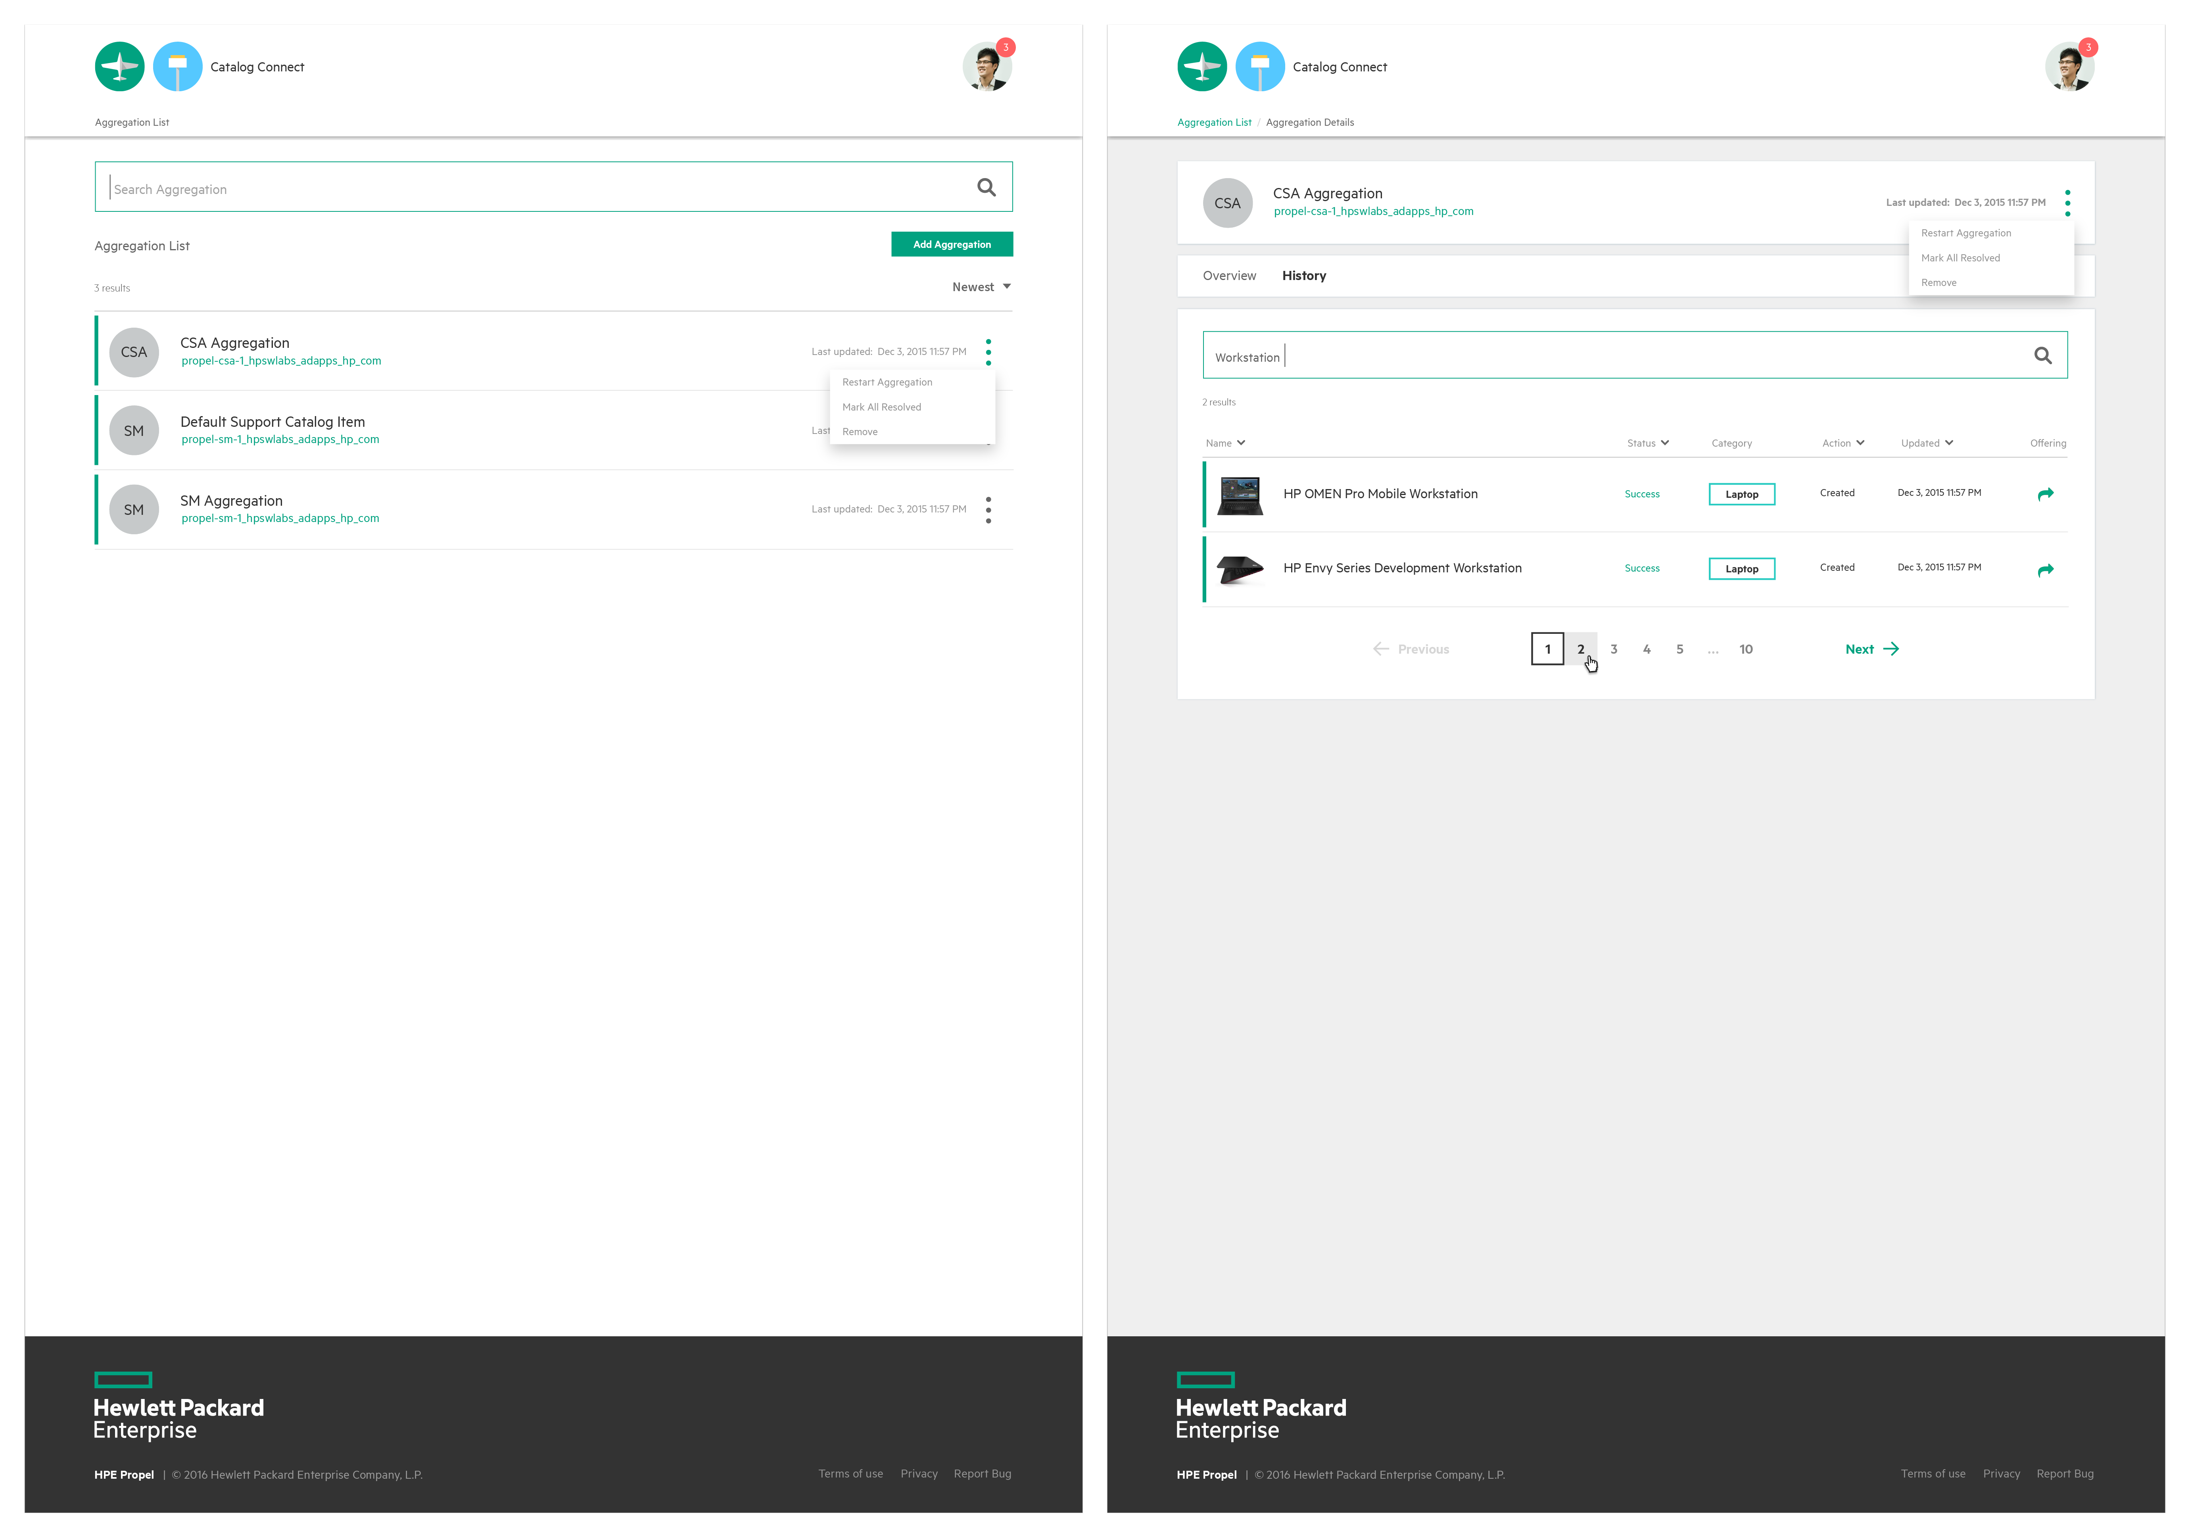Click the blue Catalog Connect icon in the left page
This screenshot has width=2190, height=1537.
coord(177,67)
